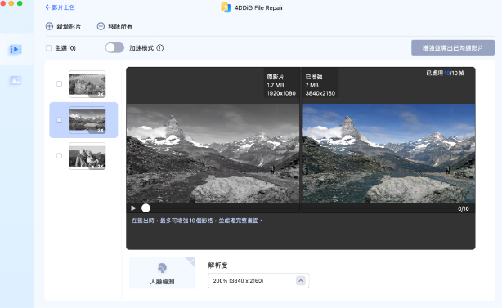502x308 pixels.
Task: Tick checkbox of couple portrait video
Action: point(59,156)
